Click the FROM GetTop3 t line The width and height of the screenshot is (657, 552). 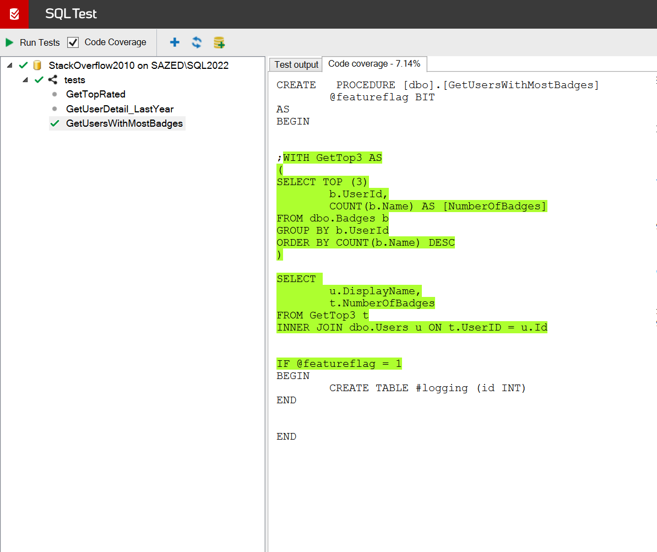tap(323, 315)
